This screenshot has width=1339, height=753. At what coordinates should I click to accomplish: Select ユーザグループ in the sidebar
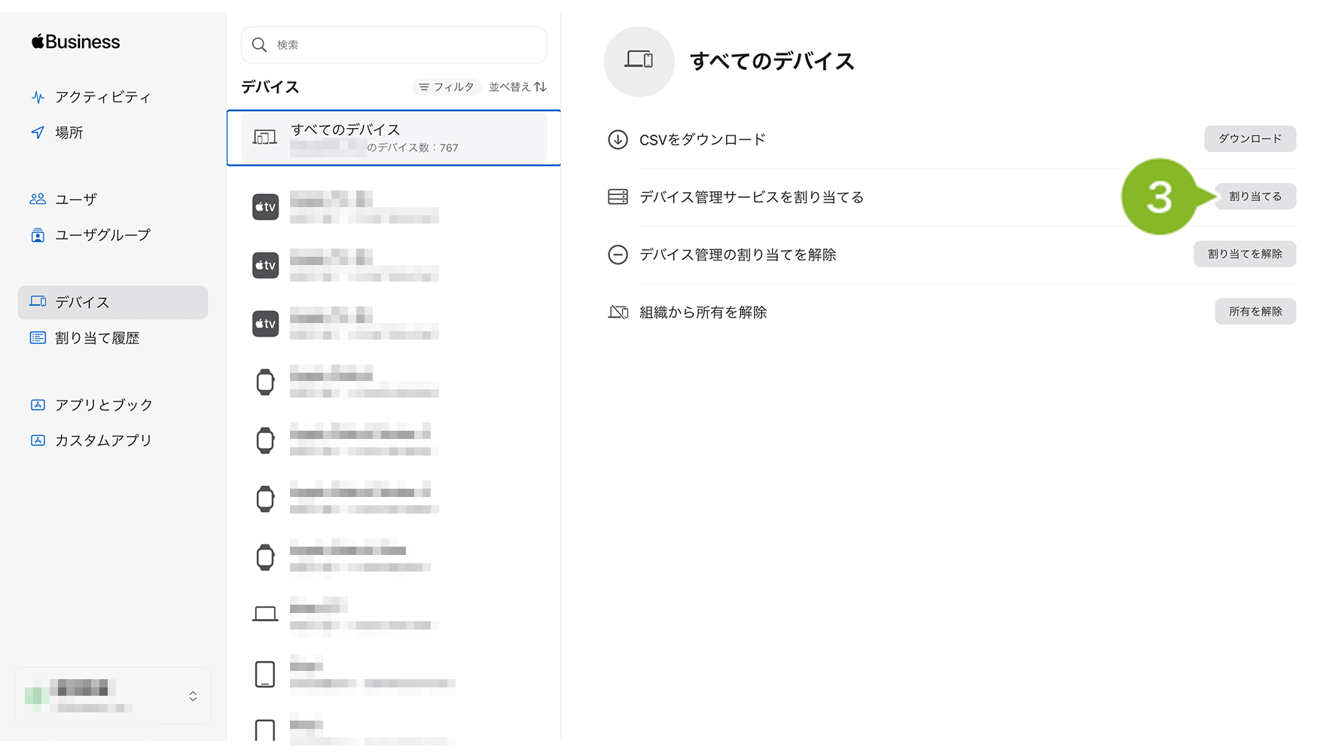102,235
